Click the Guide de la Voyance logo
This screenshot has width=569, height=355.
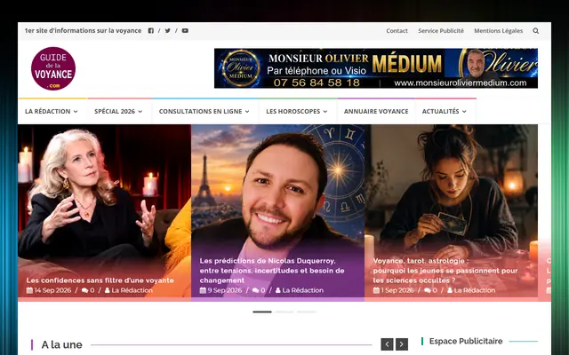click(x=53, y=68)
